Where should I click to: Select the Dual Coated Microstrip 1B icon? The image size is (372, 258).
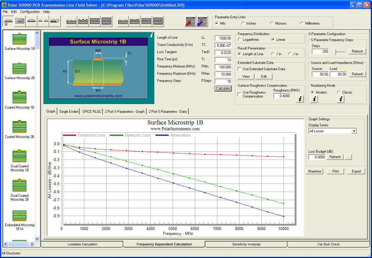point(19,156)
